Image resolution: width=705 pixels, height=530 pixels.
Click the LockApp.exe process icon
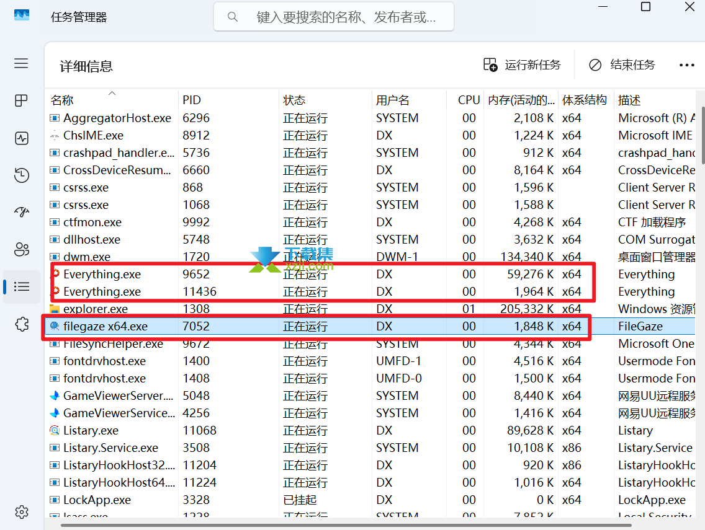point(55,500)
